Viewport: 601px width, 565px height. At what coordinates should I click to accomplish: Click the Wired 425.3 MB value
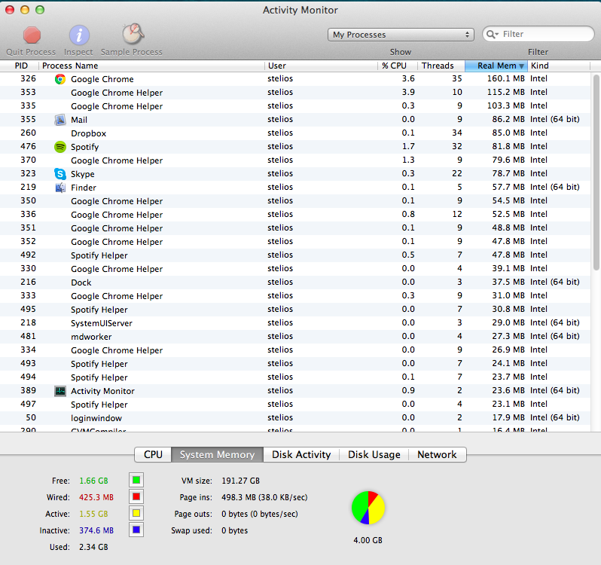(x=96, y=497)
